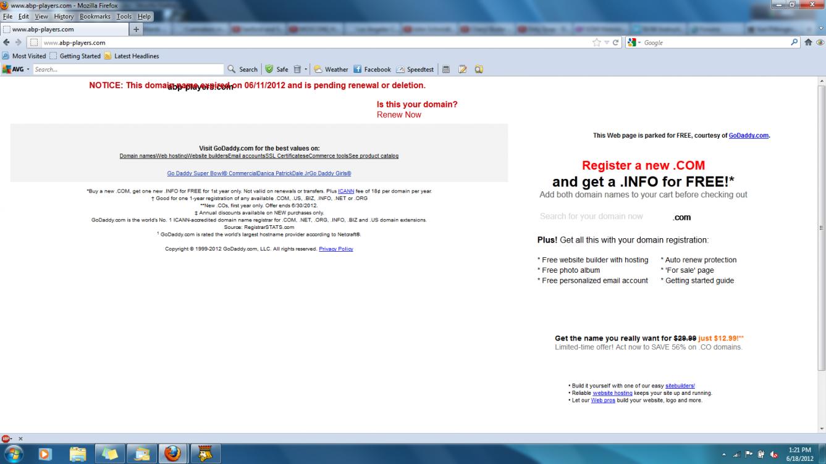Viewport: 826px width, 464px height.
Task: Open the History menu
Action: tap(64, 16)
